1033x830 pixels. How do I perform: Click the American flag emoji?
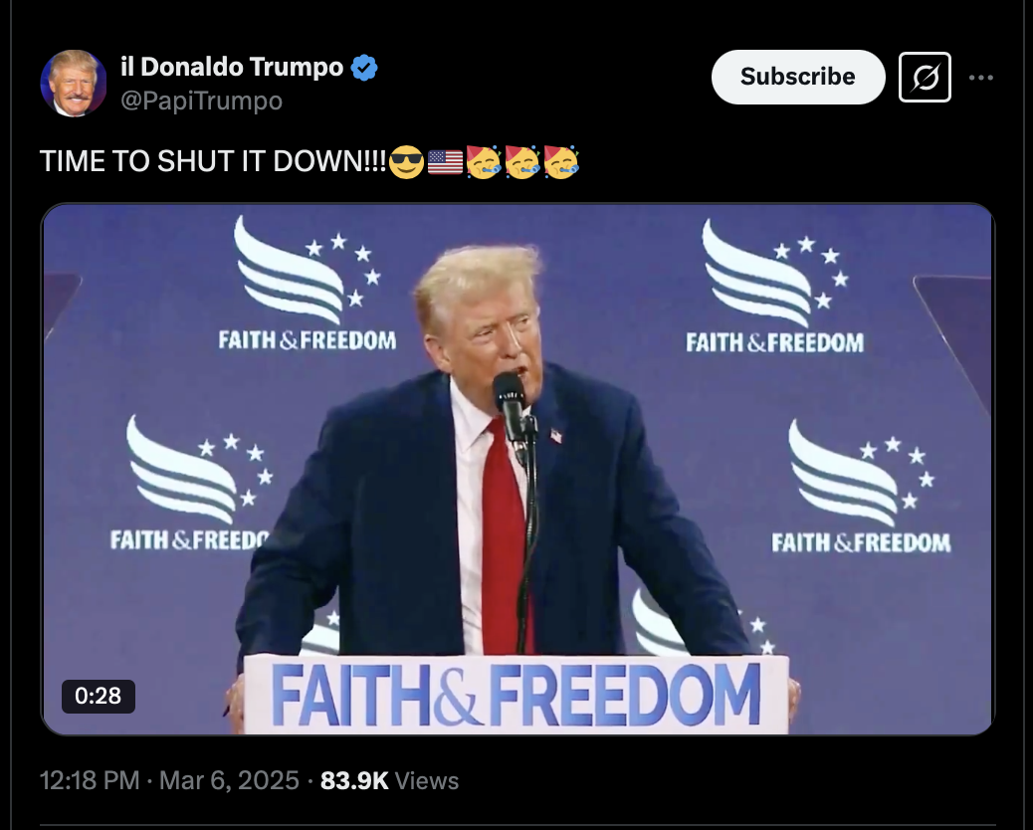click(446, 162)
